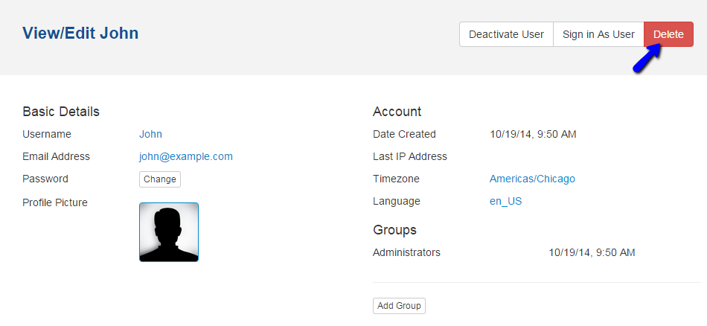This screenshot has height=326, width=707.
Task: Select the profile picture silhouette
Action: pyautogui.click(x=169, y=232)
